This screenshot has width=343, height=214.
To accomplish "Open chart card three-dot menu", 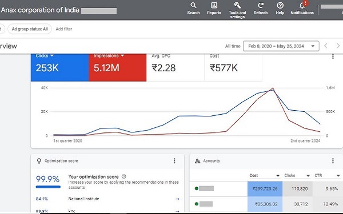I will tap(333, 56).
